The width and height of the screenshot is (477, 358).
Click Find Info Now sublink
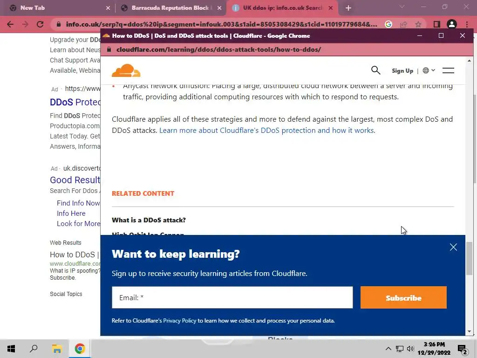click(78, 203)
